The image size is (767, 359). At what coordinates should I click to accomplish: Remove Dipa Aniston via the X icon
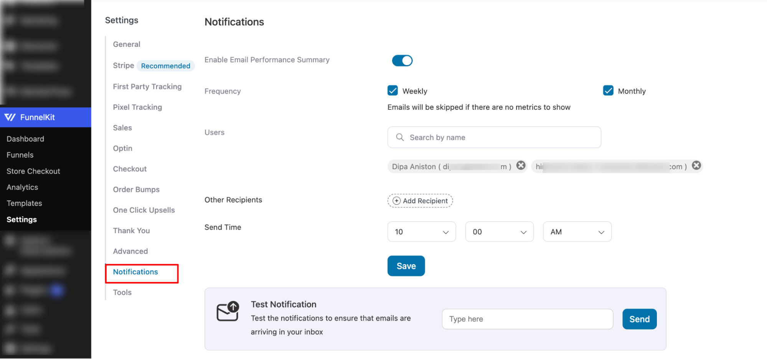(x=521, y=165)
